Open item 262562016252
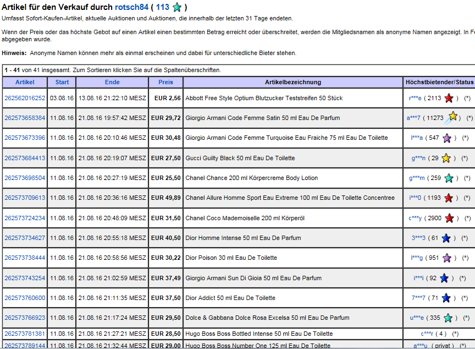Image resolution: width=475 pixels, height=349 pixels. point(25,98)
